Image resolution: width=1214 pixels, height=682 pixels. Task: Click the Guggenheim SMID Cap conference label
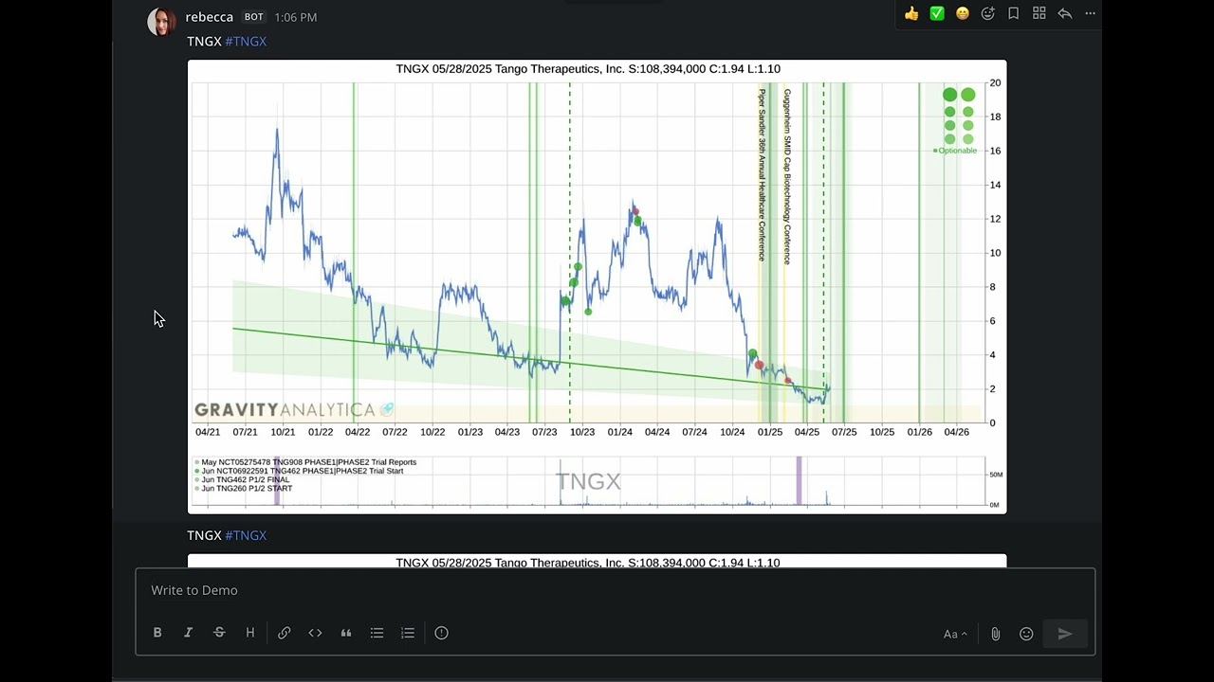(x=787, y=176)
